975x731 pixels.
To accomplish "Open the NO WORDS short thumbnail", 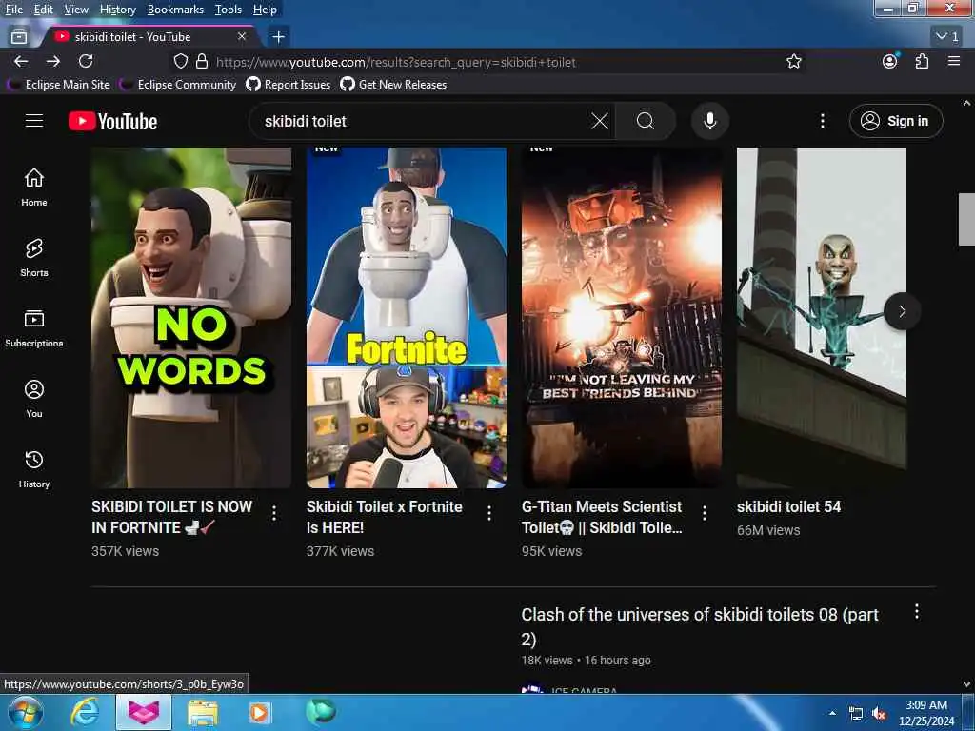I will pos(190,317).
